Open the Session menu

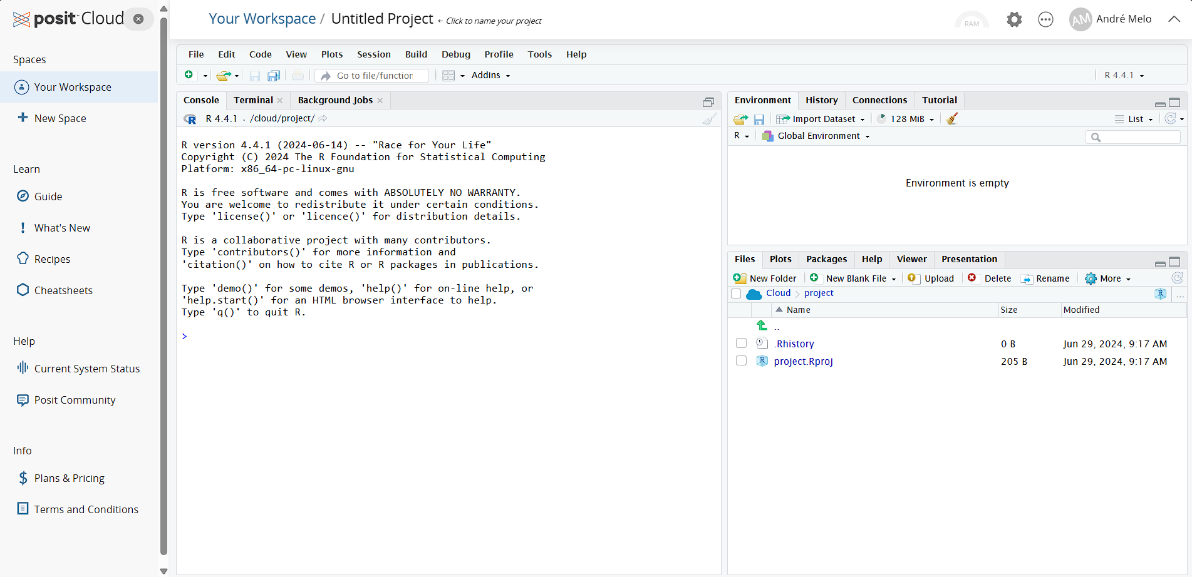pyautogui.click(x=373, y=54)
